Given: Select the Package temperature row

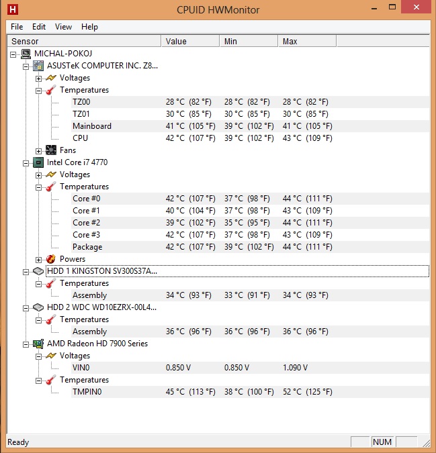Looking at the screenshot, I should coord(87,247).
